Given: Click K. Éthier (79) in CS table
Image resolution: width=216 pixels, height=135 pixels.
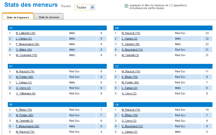Looking at the screenshot, I should [130, 77].
